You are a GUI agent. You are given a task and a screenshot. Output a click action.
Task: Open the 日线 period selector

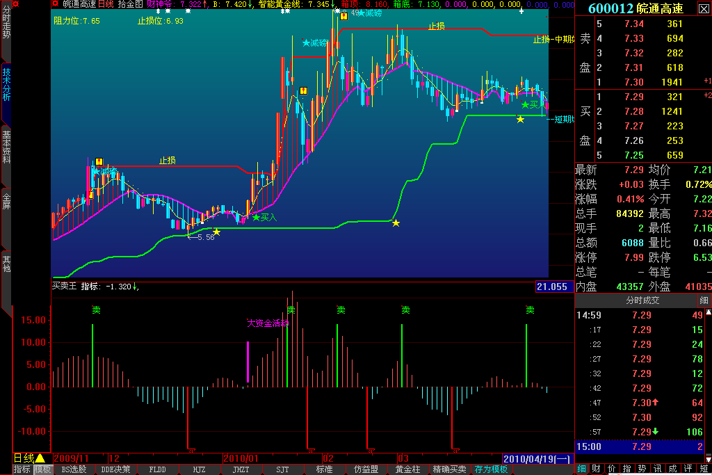[24, 458]
